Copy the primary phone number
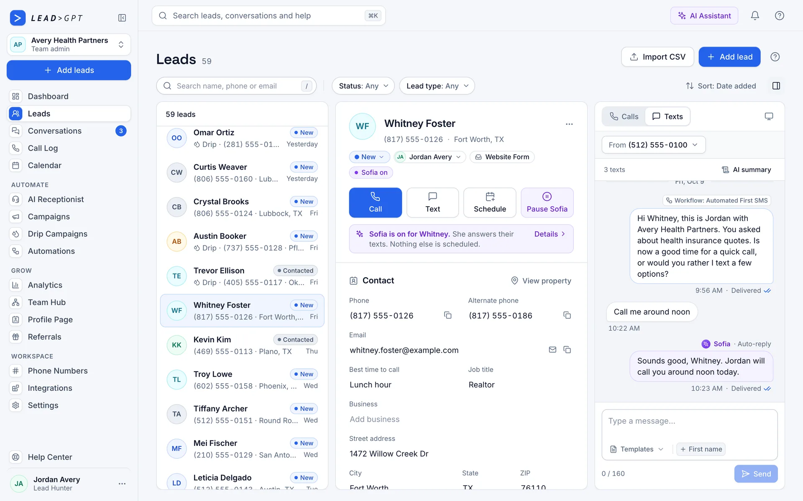803x501 pixels. (x=448, y=315)
